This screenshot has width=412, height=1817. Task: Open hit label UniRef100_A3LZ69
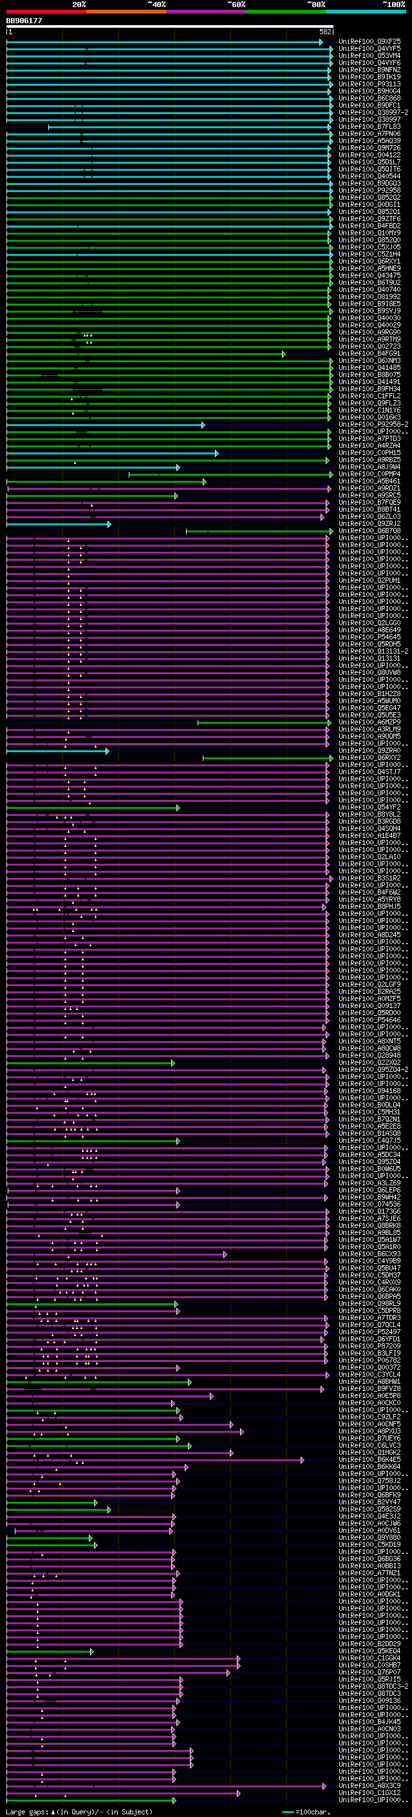[370, 1183]
